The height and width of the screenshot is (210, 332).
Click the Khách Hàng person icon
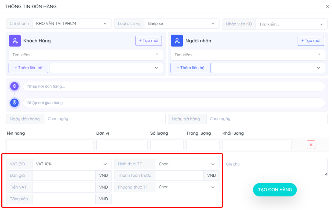coord(15,41)
